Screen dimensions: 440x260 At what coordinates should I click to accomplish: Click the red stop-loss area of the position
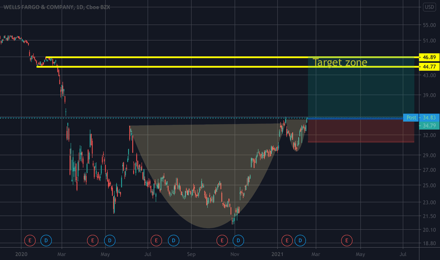point(361,130)
